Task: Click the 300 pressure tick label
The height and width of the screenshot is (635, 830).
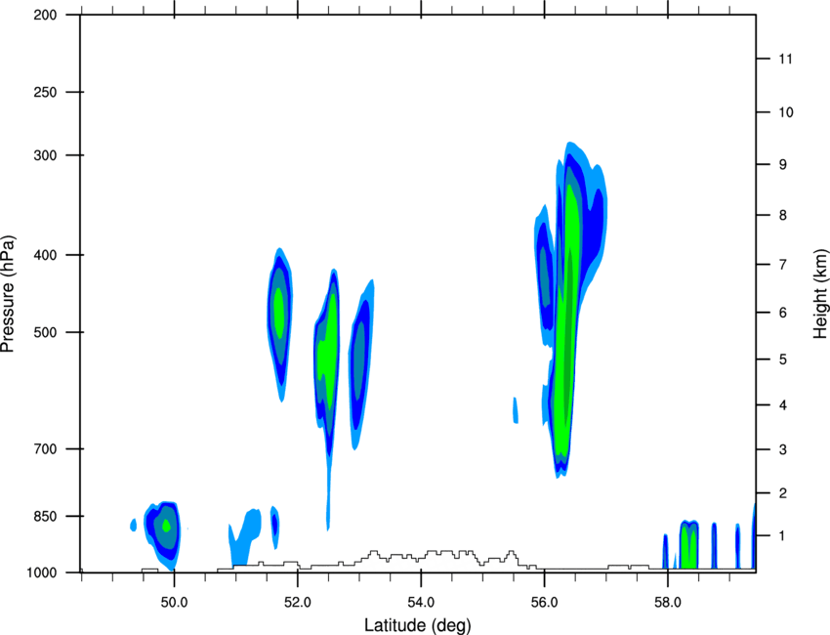Action: tap(45, 155)
